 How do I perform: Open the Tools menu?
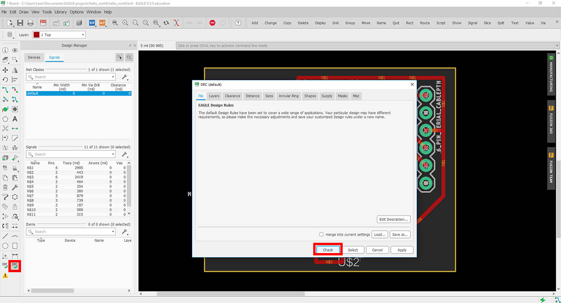[x=47, y=12]
